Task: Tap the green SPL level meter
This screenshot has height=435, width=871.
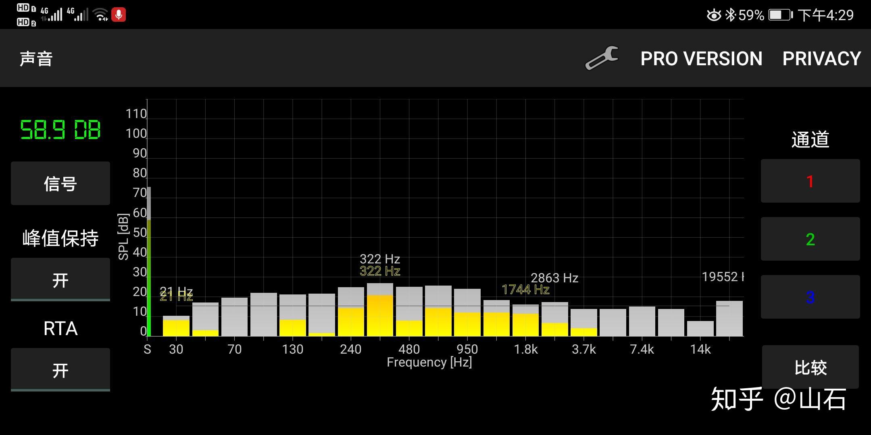Action: click(x=149, y=278)
